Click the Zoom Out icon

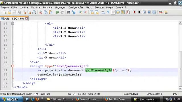coord(85,12)
